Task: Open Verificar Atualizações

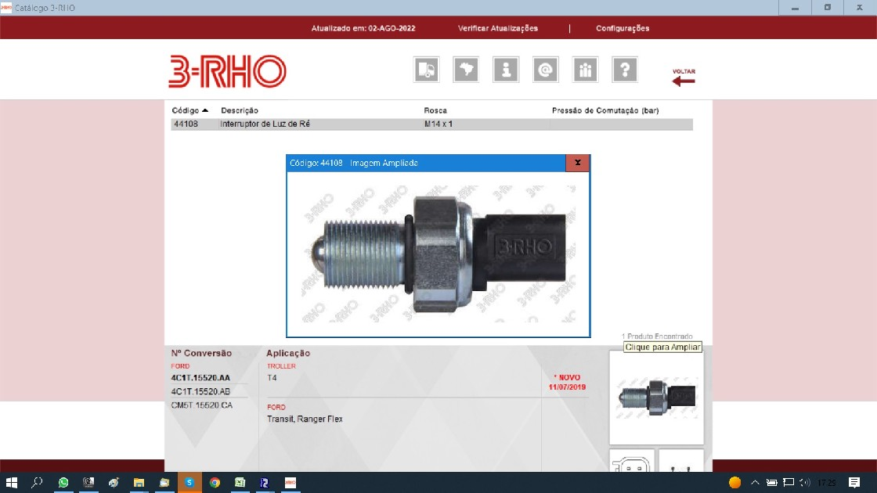Action: [498, 28]
